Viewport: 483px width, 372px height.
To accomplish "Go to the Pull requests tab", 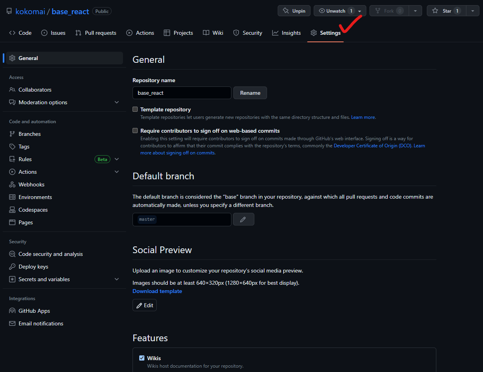I will click(96, 33).
